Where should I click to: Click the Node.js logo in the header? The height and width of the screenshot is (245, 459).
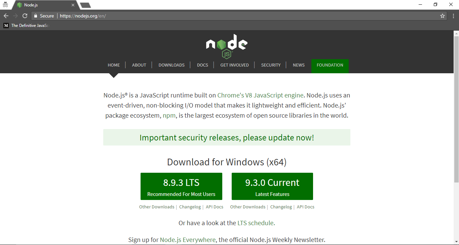click(227, 46)
